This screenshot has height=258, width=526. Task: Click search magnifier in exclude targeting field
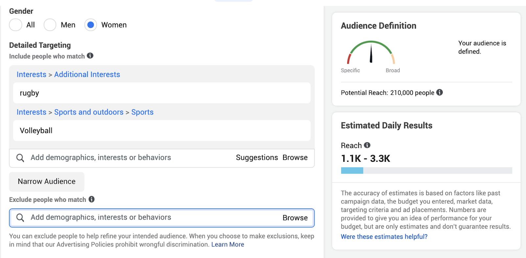[20, 218]
